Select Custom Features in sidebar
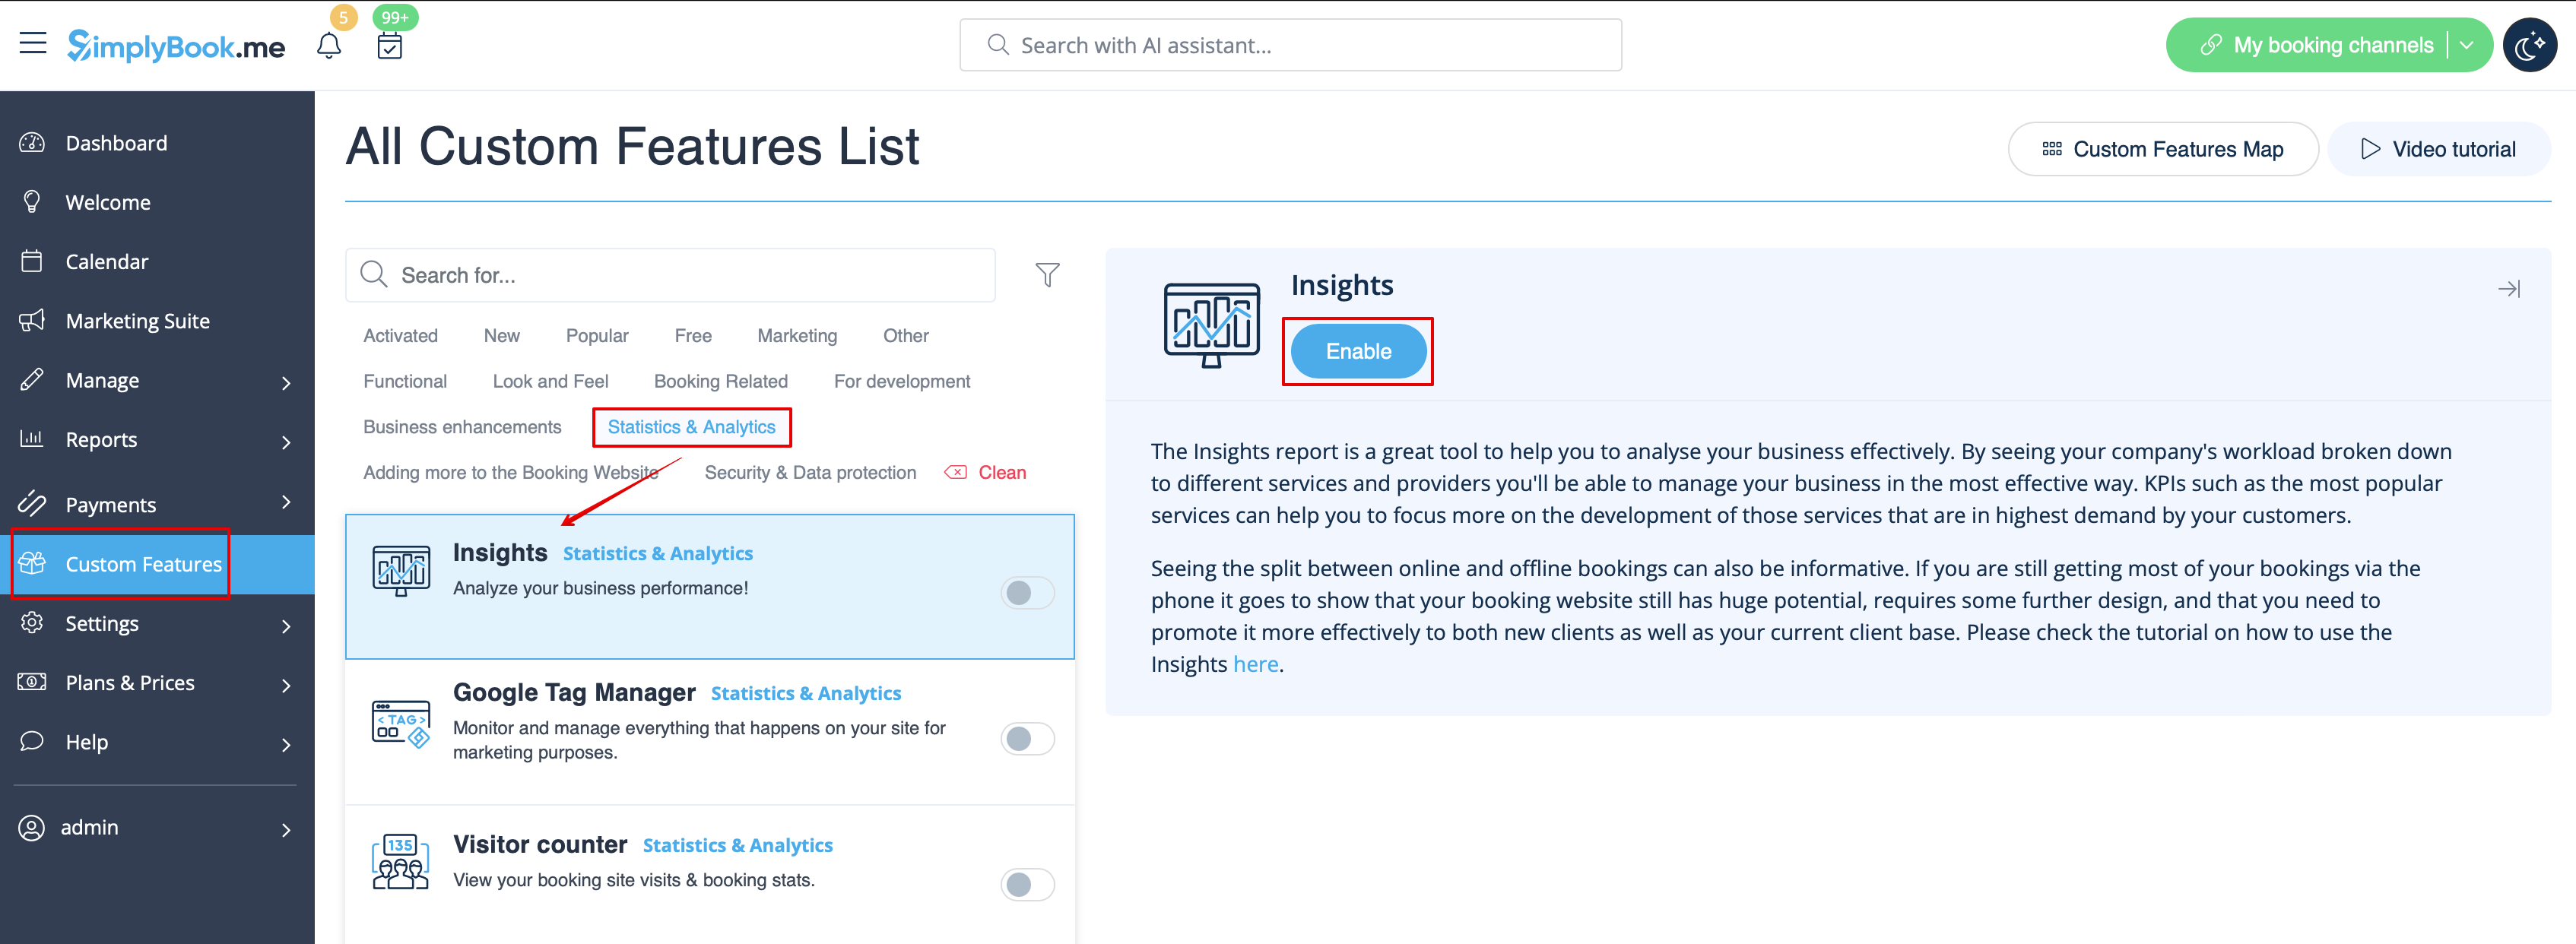This screenshot has width=2576, height=944. click(157, 564)
